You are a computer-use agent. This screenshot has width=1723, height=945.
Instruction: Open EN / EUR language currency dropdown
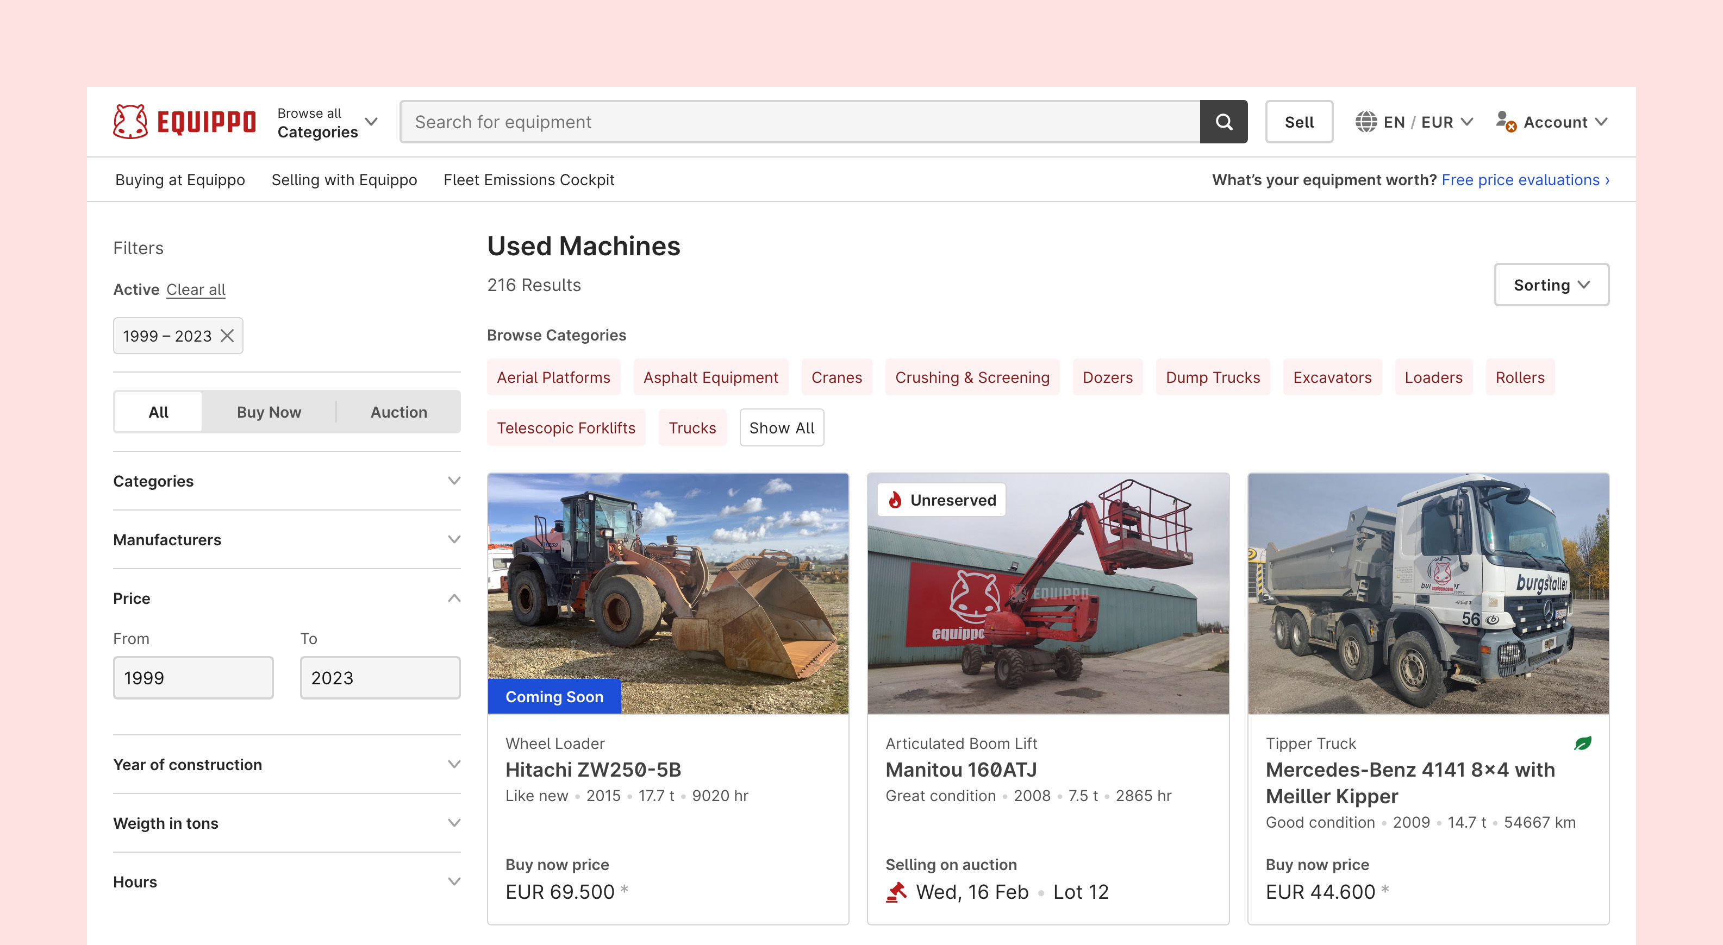[1414, 122]
